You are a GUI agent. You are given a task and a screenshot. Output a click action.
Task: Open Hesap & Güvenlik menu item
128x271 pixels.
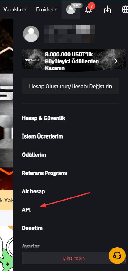44,118
